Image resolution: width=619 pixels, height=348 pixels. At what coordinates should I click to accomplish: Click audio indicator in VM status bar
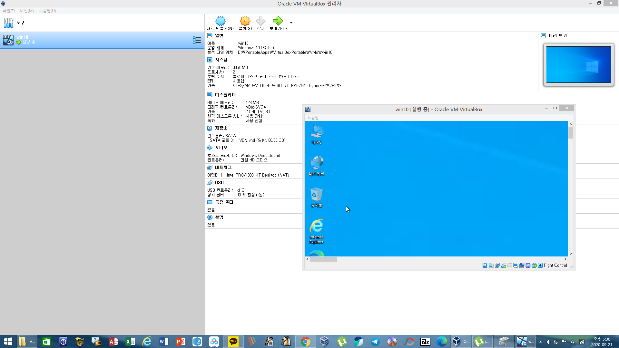(491, 266)
